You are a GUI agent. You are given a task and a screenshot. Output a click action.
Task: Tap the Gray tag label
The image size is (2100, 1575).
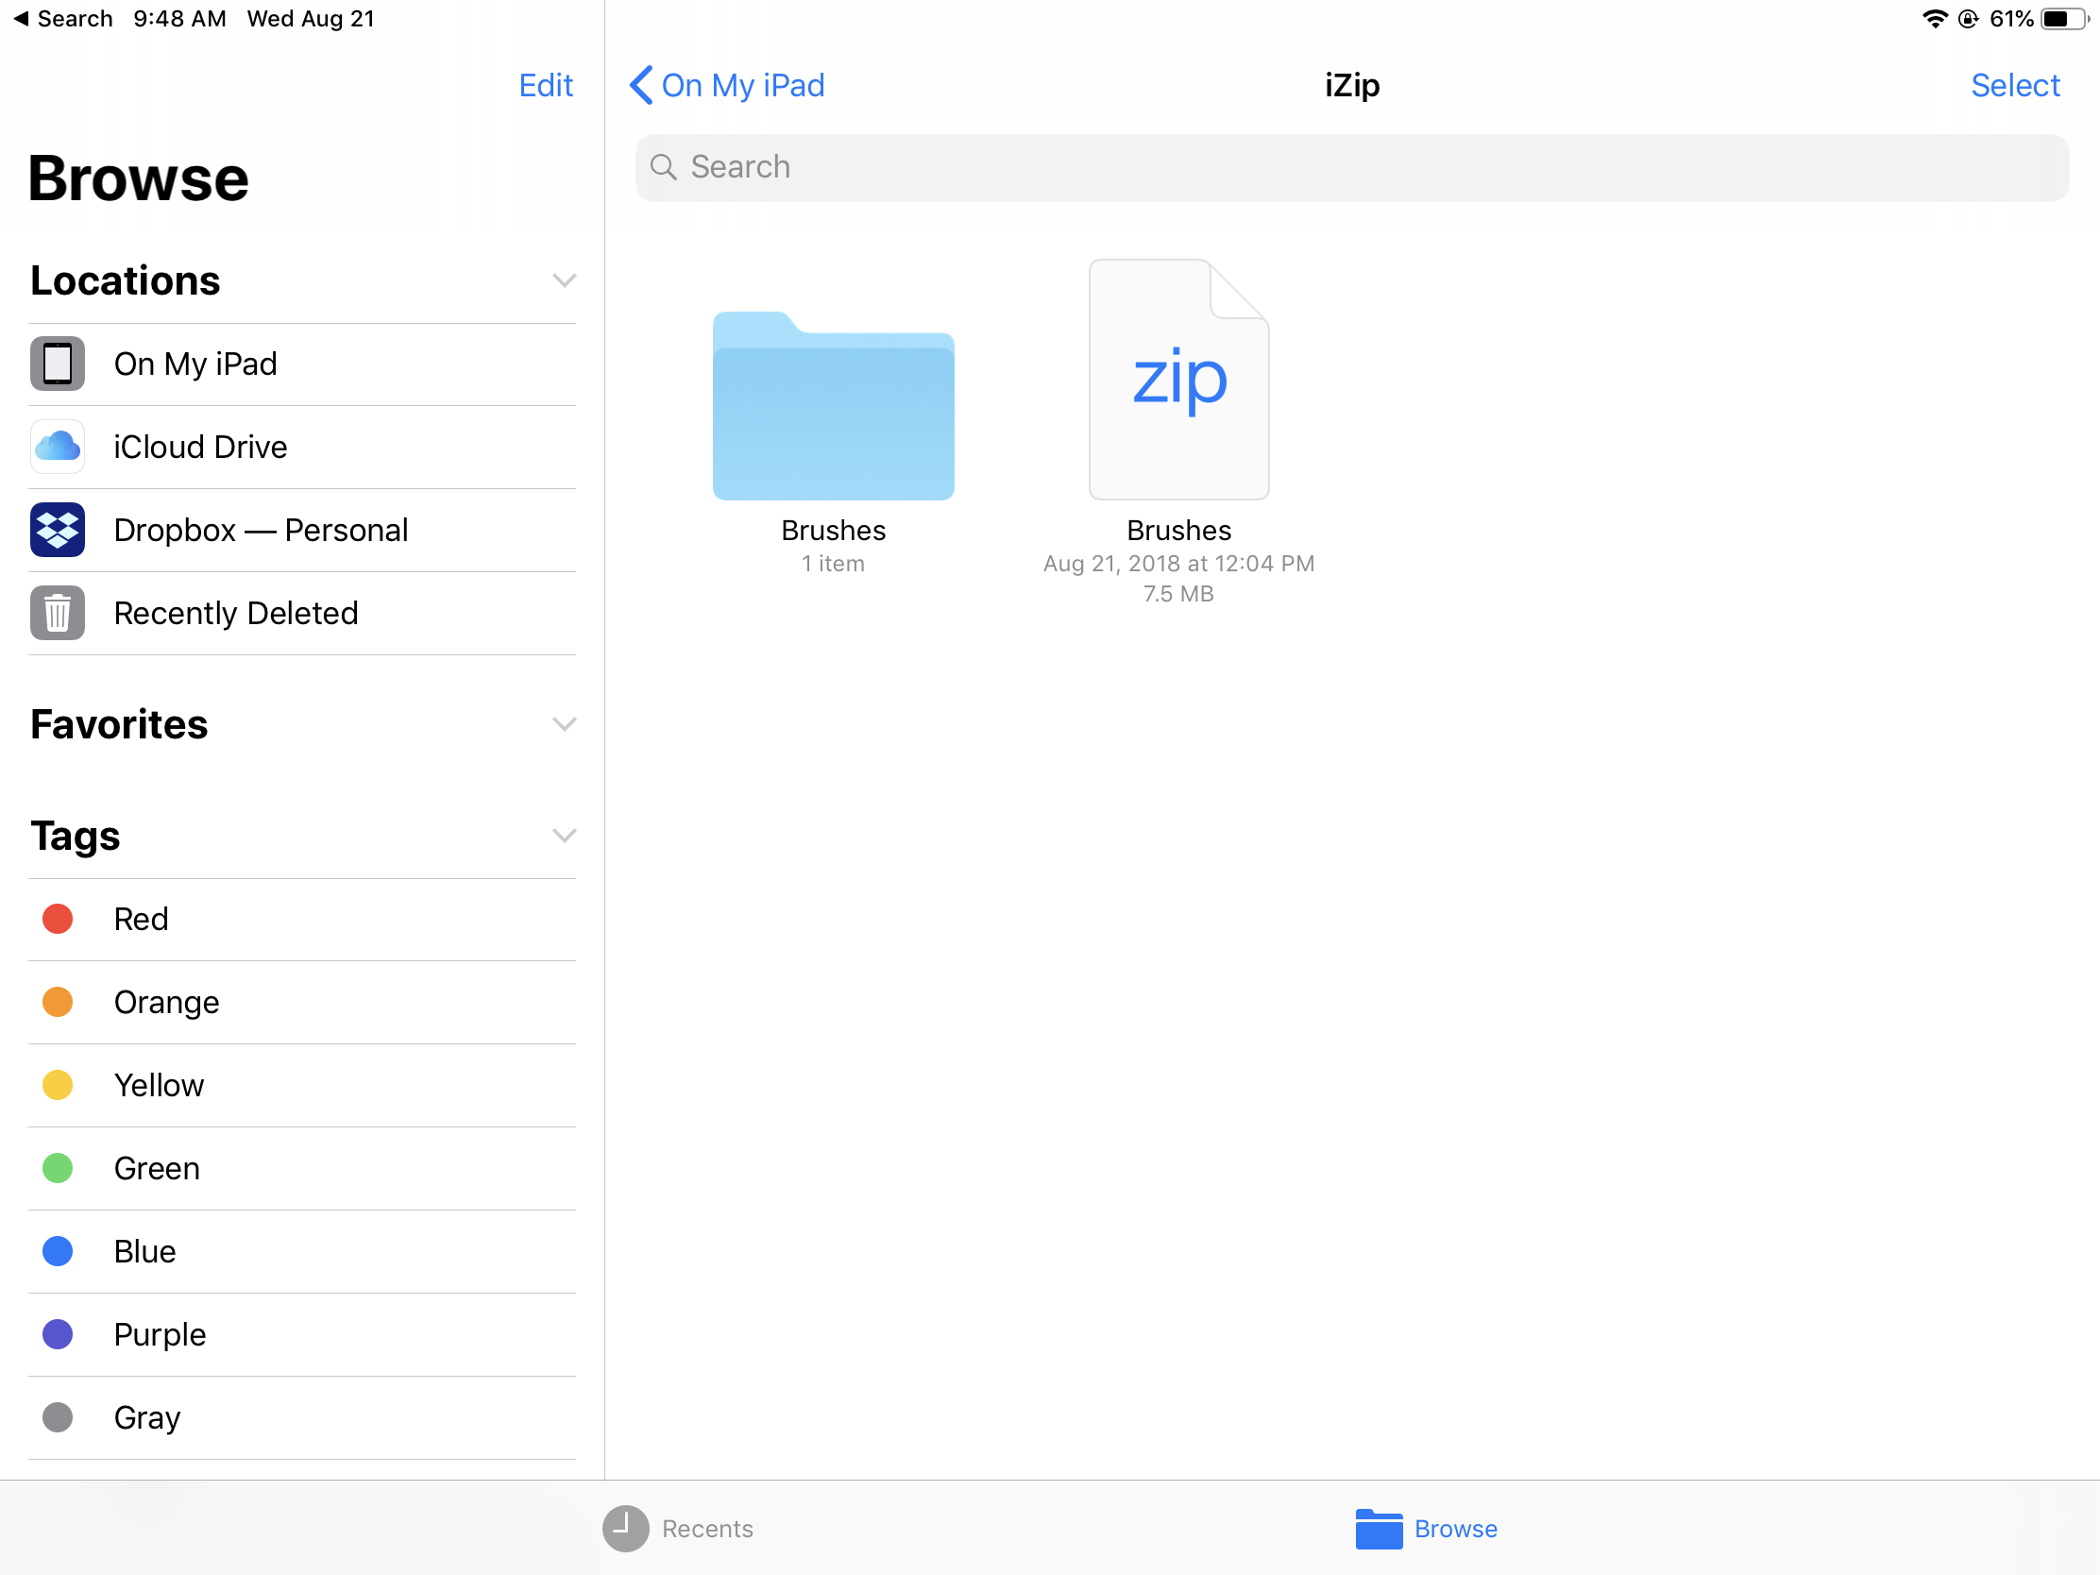[x=147, y=1417]
